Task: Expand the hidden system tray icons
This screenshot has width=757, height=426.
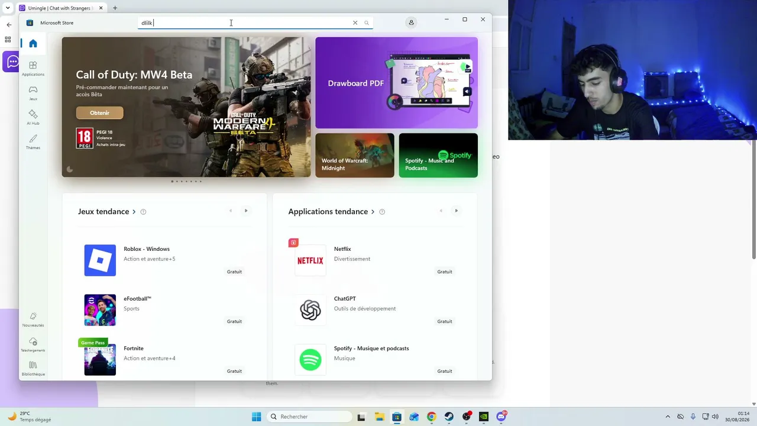Action: tap(668, 417)
